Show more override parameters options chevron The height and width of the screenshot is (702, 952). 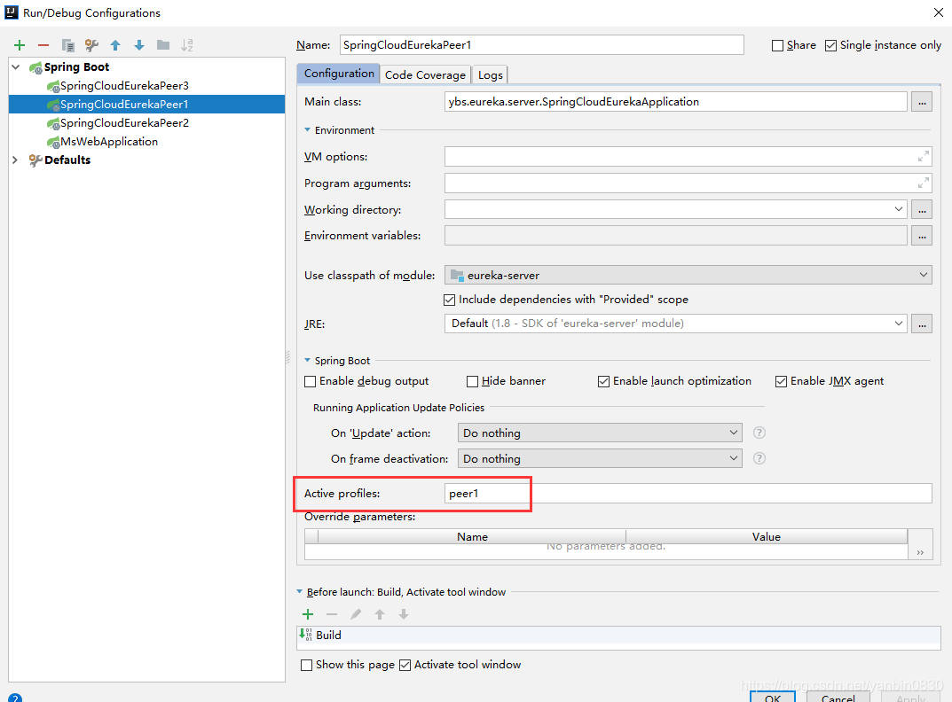tap(920, 552)
